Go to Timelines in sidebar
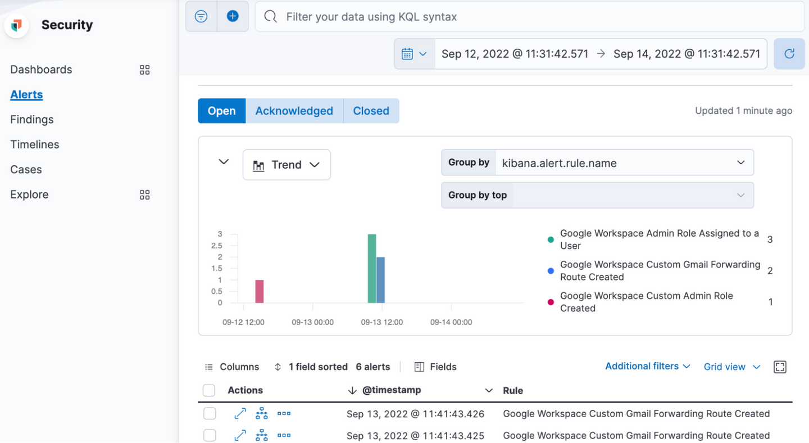The height and width of the screenshot is (443, 809). click(35, 145)
